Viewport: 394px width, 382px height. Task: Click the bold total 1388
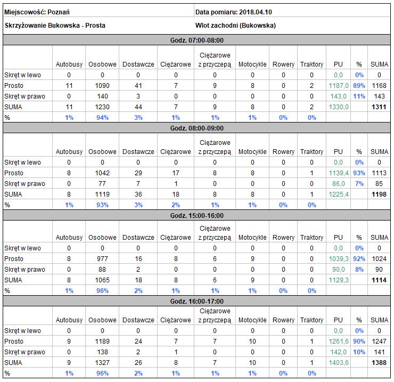[x=379, y=363]
